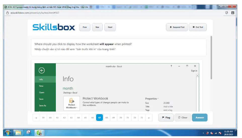Submit with the Answer button
The image size is (242, 138).
(200, 118)
